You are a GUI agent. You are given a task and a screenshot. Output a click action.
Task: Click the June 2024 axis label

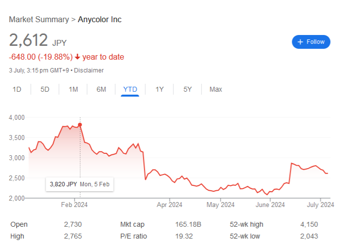(x=270, y=205)
